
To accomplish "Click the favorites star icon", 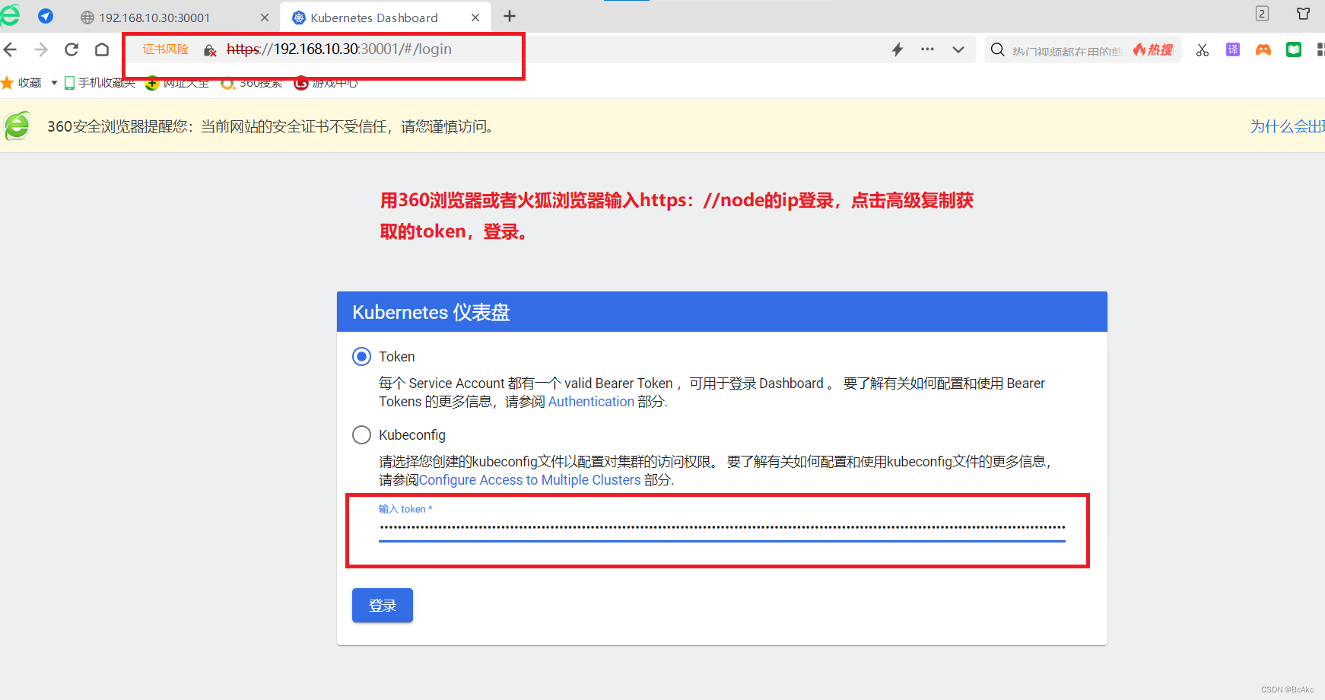I will tap(8, 82).
